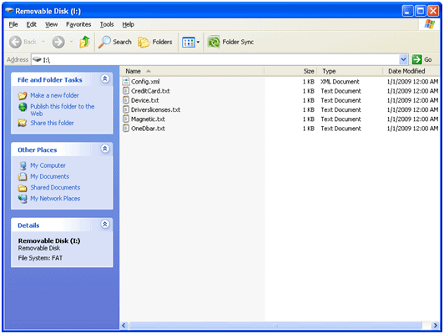This screenshot has width=444, height=334.
Task: Select the CreditCard.txt file
Action: coord(150,91)
